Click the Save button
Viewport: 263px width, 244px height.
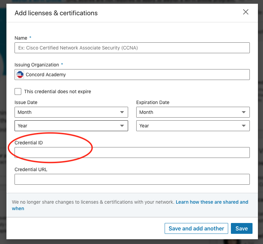(241, 228)
